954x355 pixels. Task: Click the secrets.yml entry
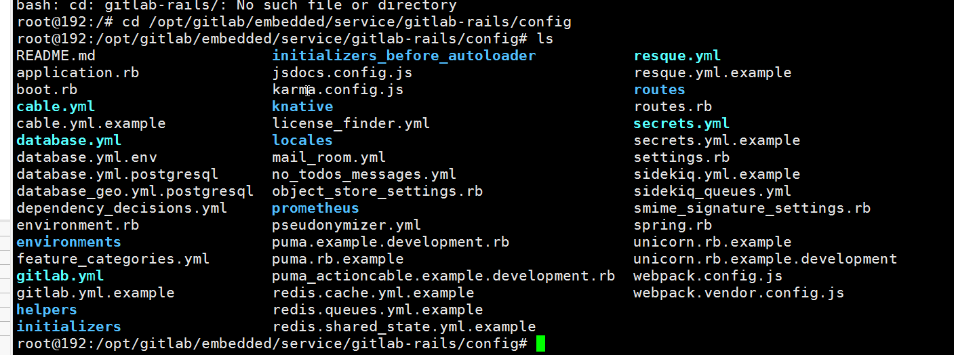pos(681,123)
